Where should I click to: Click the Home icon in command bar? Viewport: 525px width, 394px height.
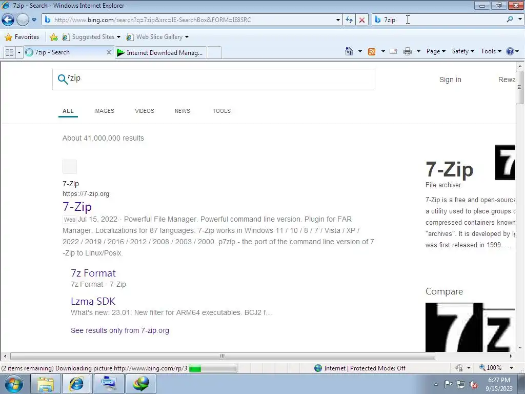[349, 51]
